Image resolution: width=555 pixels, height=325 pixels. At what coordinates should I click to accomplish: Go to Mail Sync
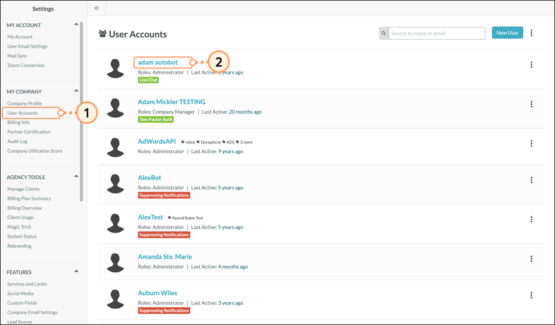coord(17,56)
